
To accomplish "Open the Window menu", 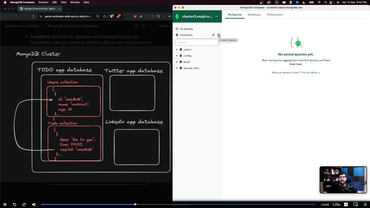I will 75,2.
